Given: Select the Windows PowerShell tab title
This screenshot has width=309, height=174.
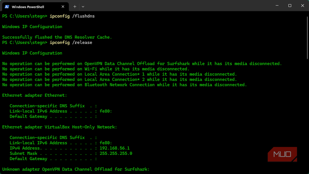Looking at the screenshot, I should pos(28,7).
